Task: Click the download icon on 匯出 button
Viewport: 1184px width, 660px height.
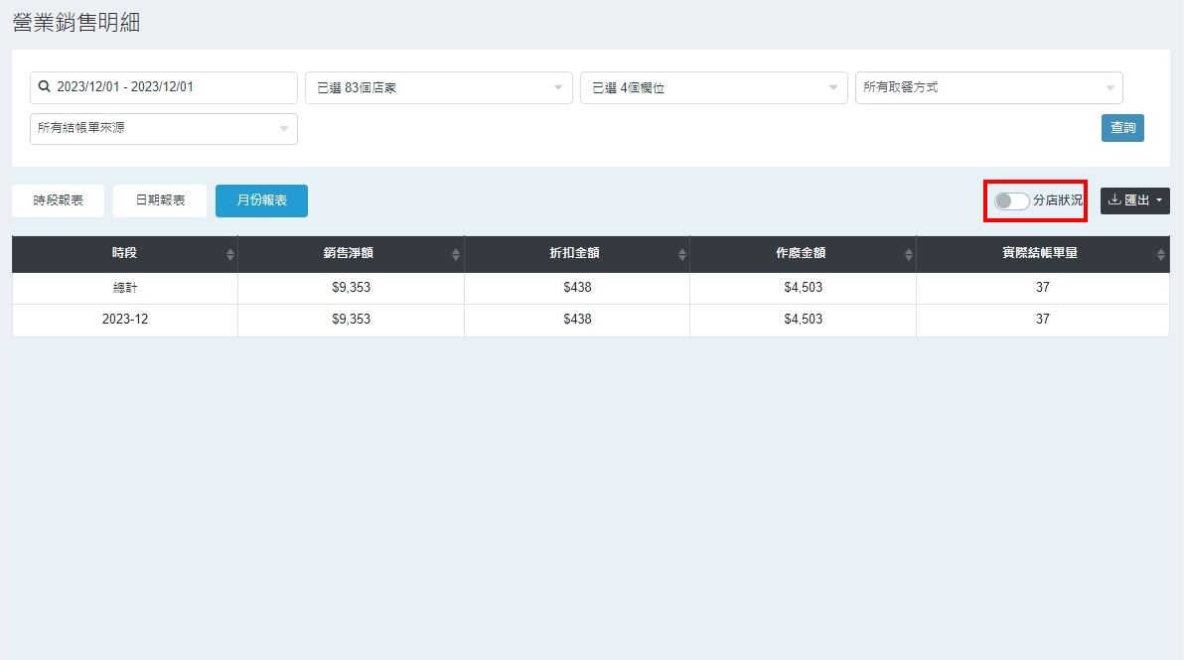Action: pyautogui.click(x=1114, y=200)
